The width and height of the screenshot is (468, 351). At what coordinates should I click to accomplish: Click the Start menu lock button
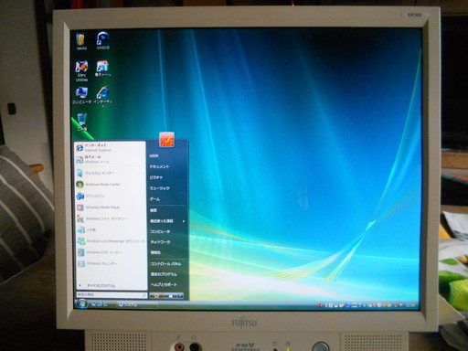point(170,295)
